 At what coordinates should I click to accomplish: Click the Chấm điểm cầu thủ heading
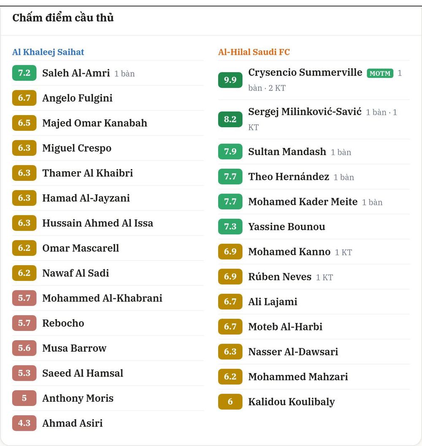(63, 18)
